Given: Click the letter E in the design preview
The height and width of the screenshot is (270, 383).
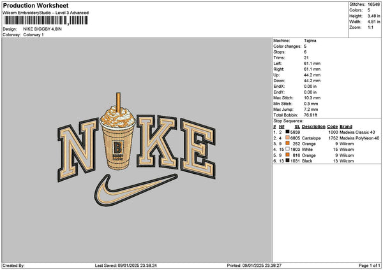Looking at the screenshot, I should coord(198,148).
